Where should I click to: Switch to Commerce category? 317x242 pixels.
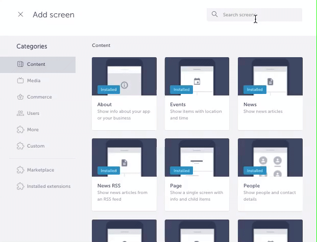39,97
